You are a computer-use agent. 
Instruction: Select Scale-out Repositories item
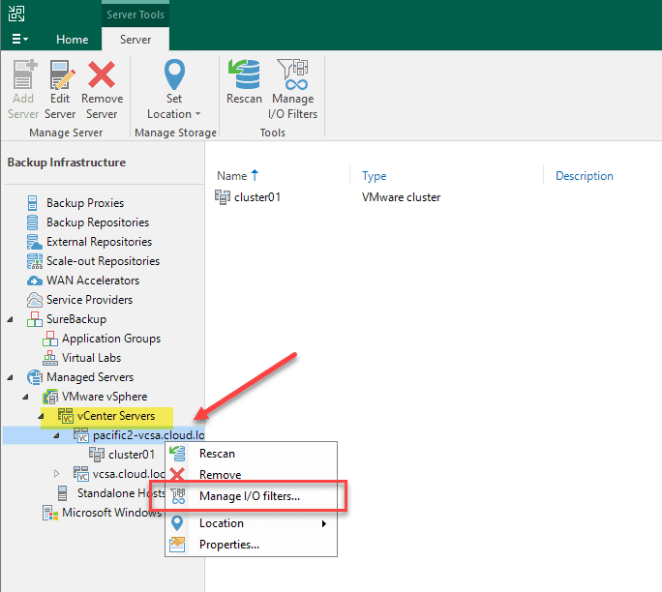(x=103, y=261)
